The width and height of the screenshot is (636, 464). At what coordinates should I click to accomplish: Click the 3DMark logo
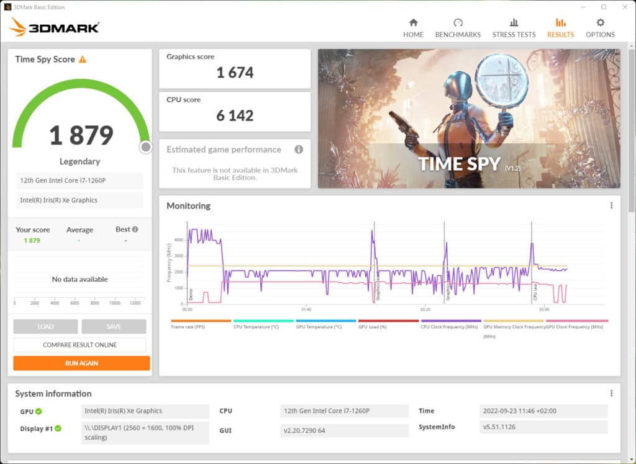[x=55, y=27]
